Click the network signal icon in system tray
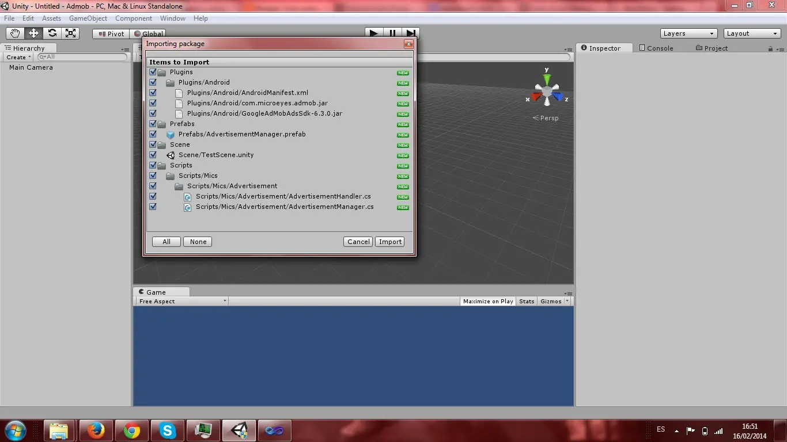 (718, 431)
